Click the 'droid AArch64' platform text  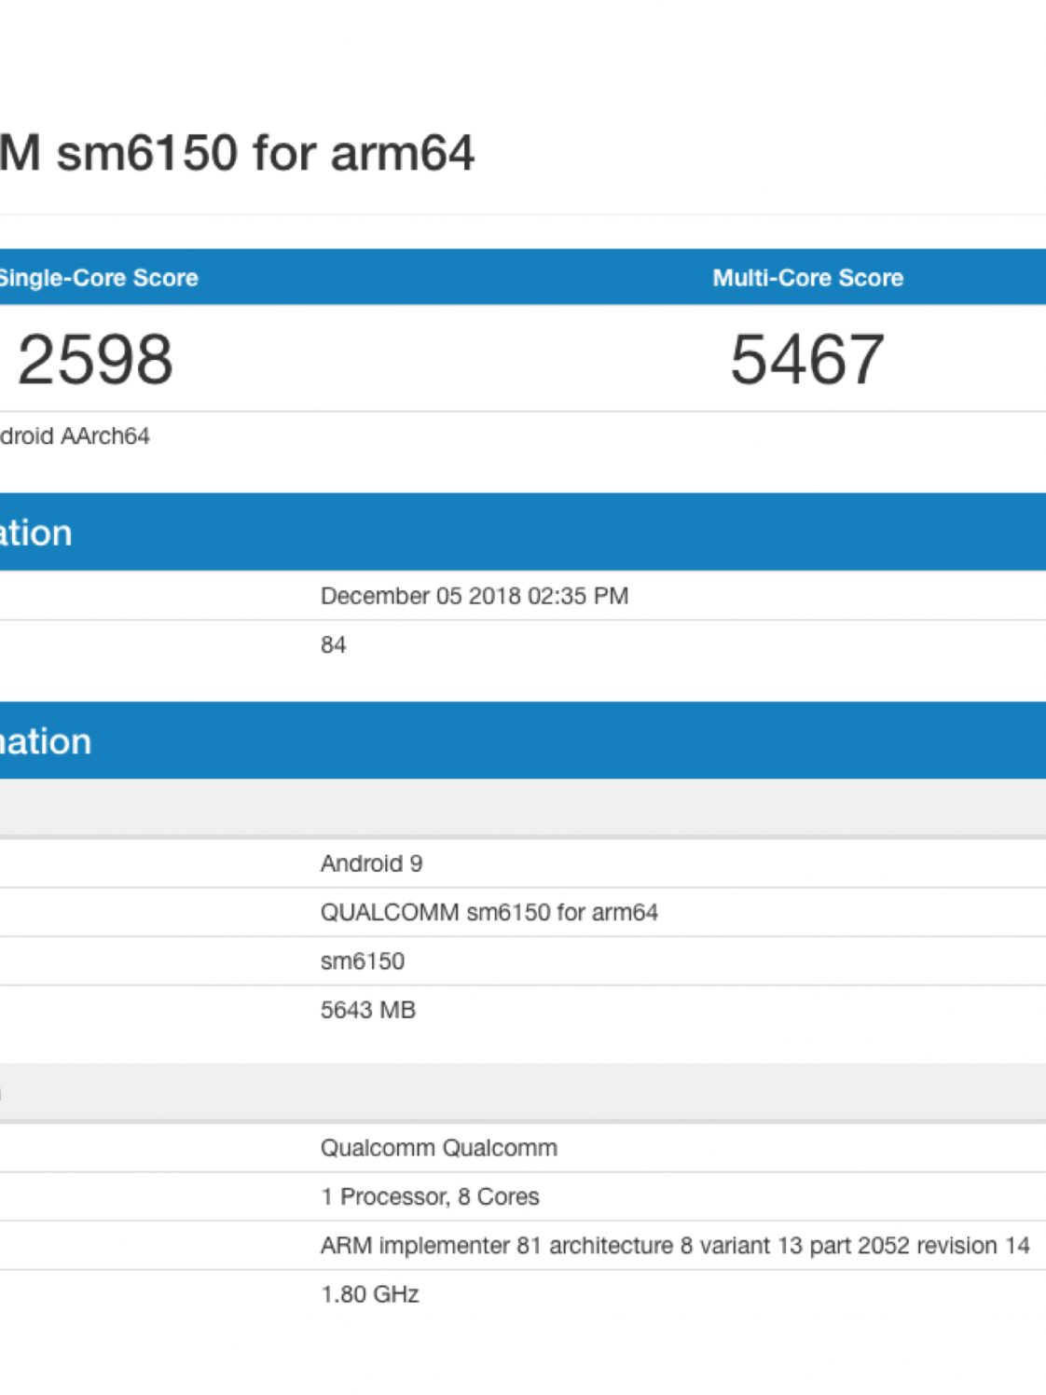75,436
